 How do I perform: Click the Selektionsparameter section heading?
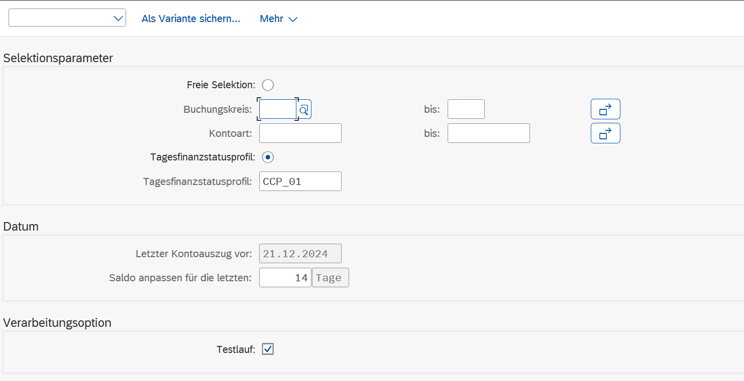click(58, 58)
